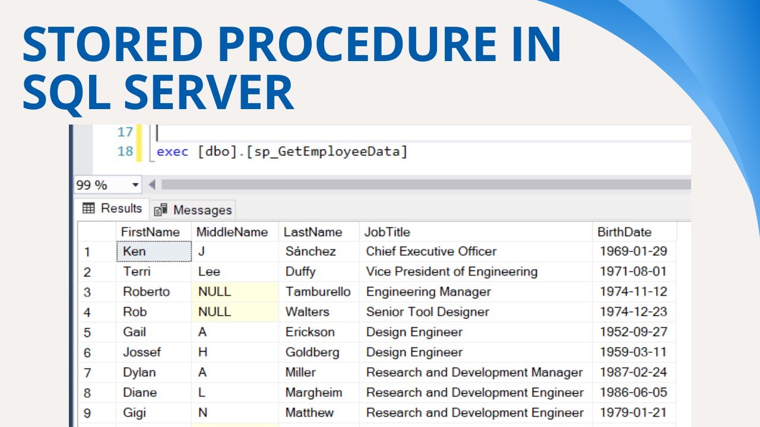Screen dimensions: 760x427
Task: Select the 'Chief Executive Officer' cell
Action: point(476,251)
